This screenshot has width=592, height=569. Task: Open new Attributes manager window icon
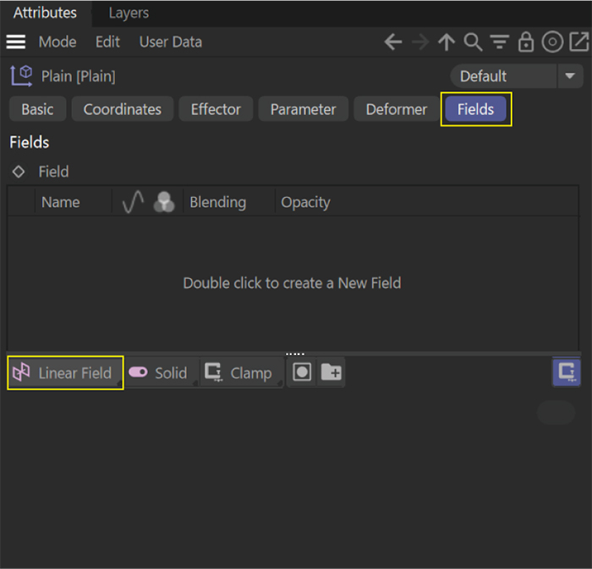point(578,42)
